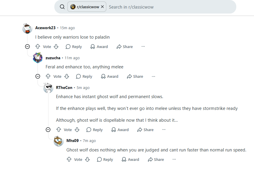Share RTheCon's comment

145,130
